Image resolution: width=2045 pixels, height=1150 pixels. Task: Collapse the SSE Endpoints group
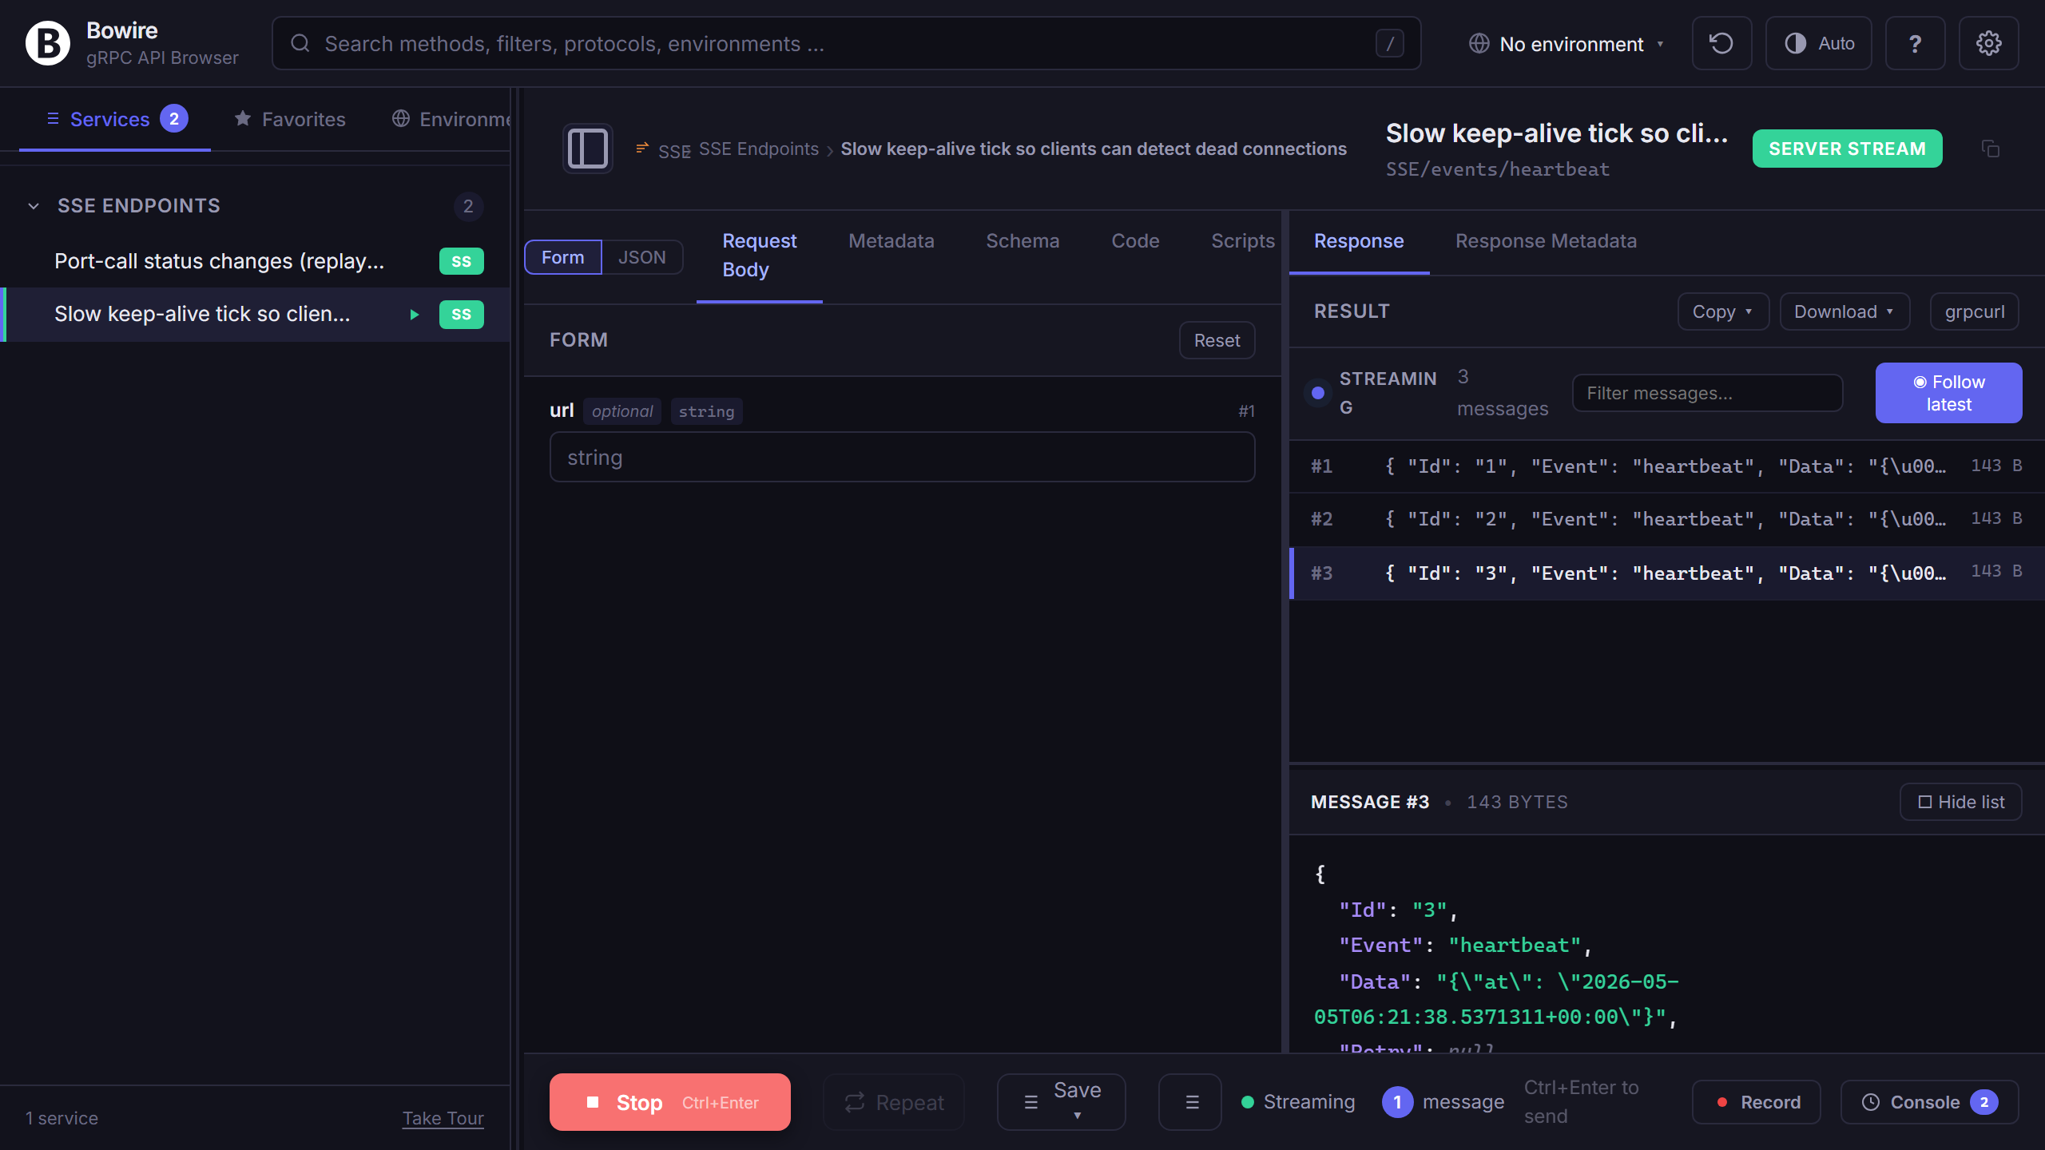34,206
